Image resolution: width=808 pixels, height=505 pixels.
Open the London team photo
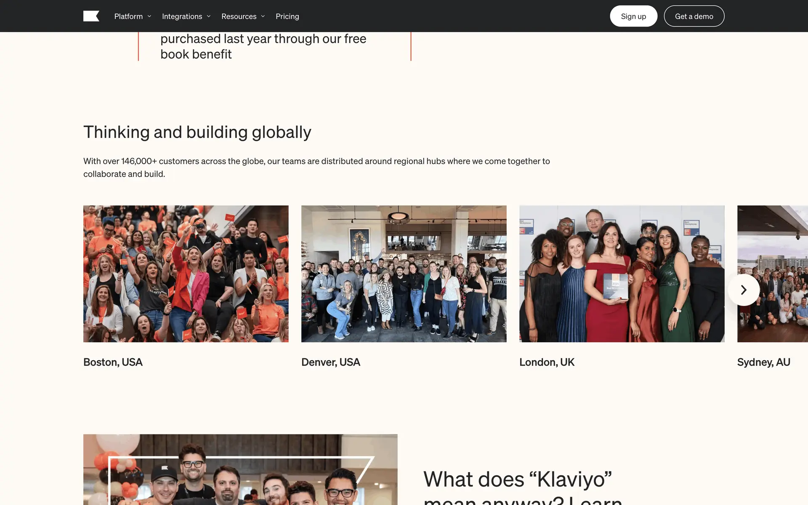pyautogui.click(x=622, y=274)
